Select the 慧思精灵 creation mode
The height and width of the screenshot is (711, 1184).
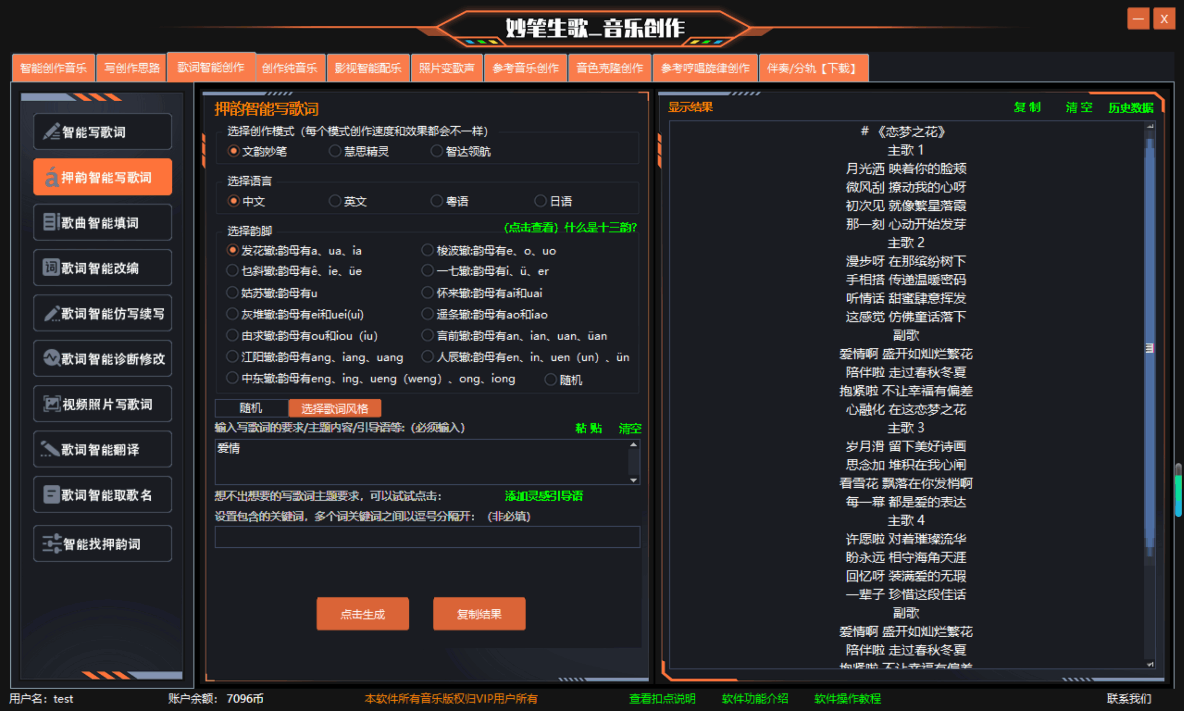[335, 151]
